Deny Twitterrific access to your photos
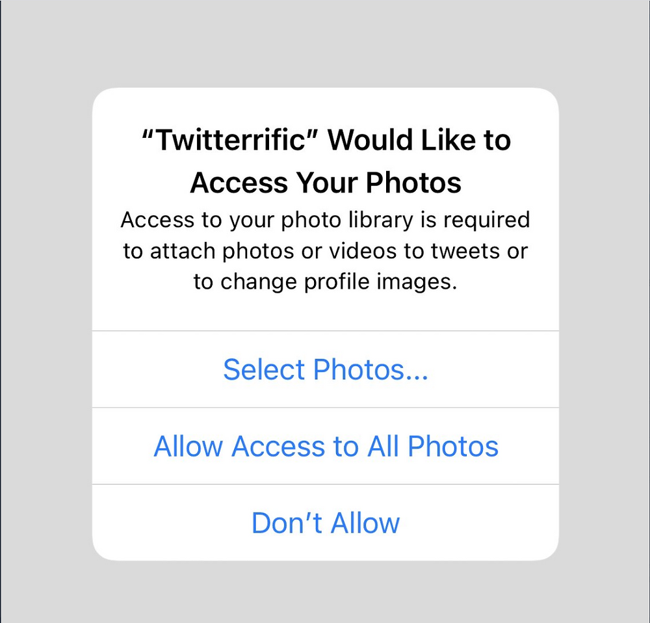Viewport: 650px width, 623px height. click(x=326, y=522)
